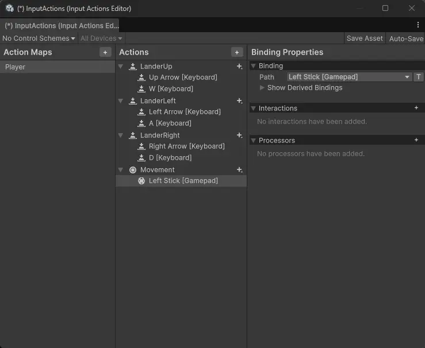Collapse the LanderUp action foldout
Viewport: 425px width, 348px height.
tap(121, 67)
